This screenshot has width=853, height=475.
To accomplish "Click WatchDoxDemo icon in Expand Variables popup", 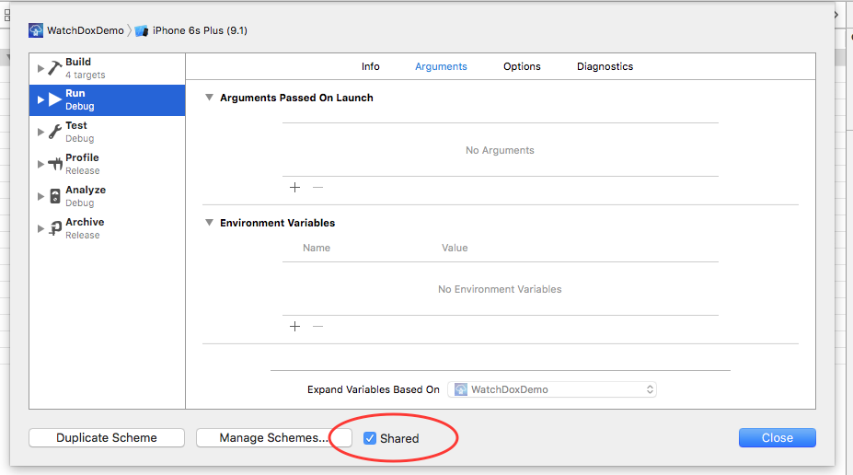I will pos(461,389).
